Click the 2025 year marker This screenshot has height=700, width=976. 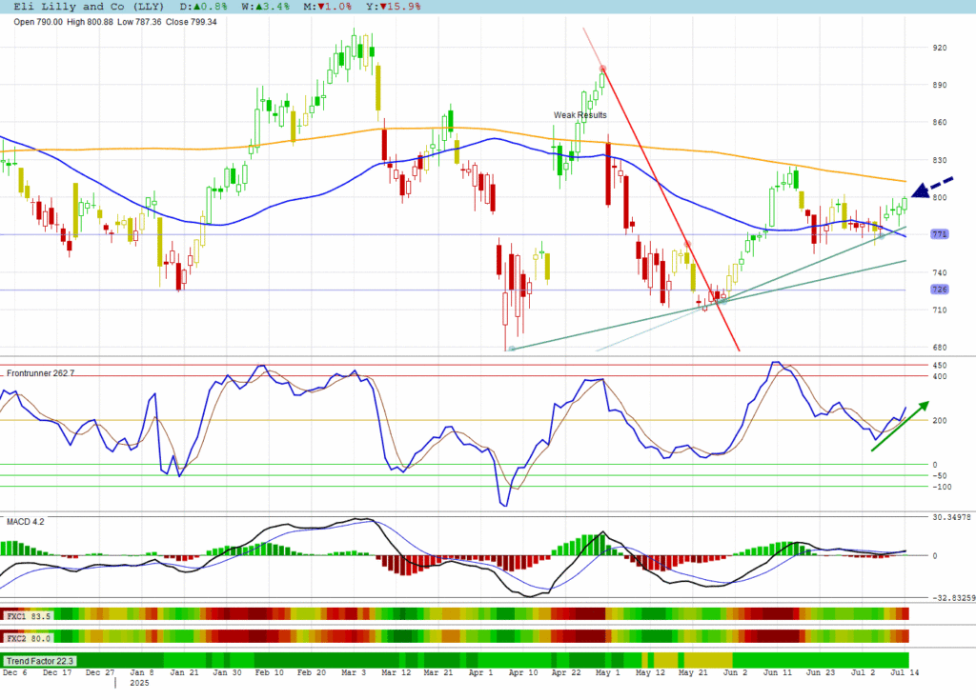(x=139, y=683)
